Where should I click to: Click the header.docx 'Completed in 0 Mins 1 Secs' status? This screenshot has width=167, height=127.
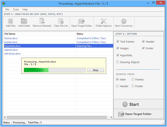[91, 42]
